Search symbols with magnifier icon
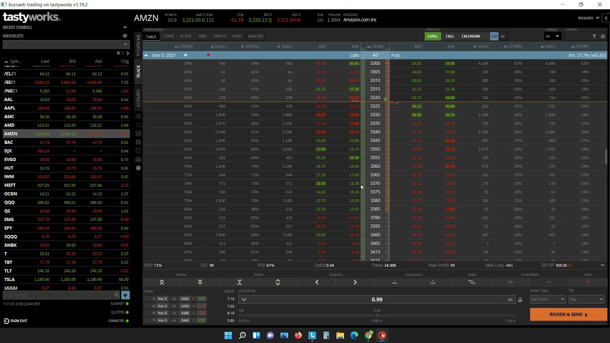Viewport: 610px width, 343px height. (x=116, y=295)
